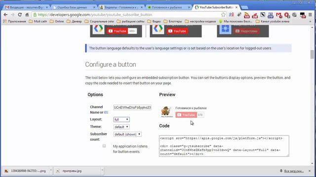Click the 'Готовимся к рыбалке' channel name in preview
Viewport: 316px width, 177px height.
[191, 108]
